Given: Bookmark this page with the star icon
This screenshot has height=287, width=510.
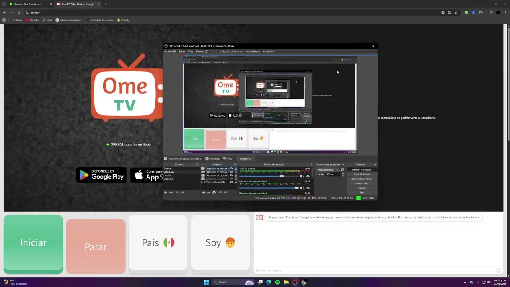Looking at the screenshot, I should pos(456,12).
